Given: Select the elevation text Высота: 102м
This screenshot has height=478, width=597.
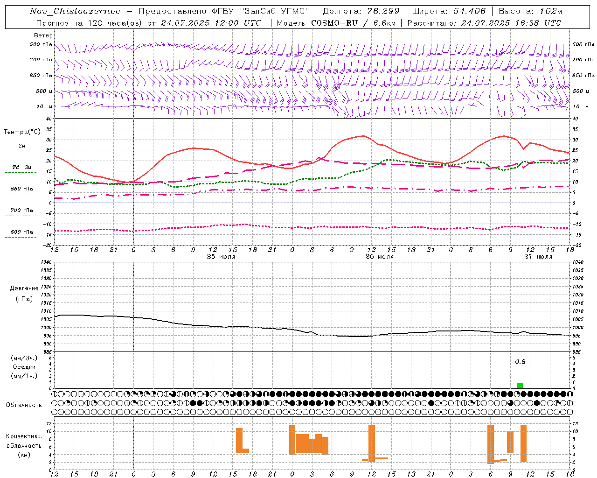Looking at the screenshot, I should tap(530, 11).
